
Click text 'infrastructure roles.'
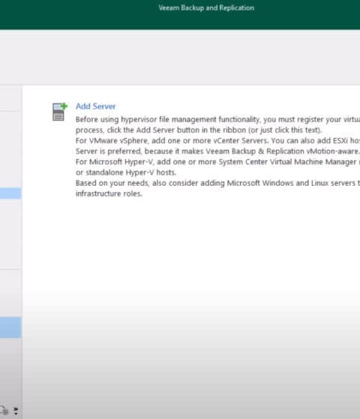(x=109, y=193)
